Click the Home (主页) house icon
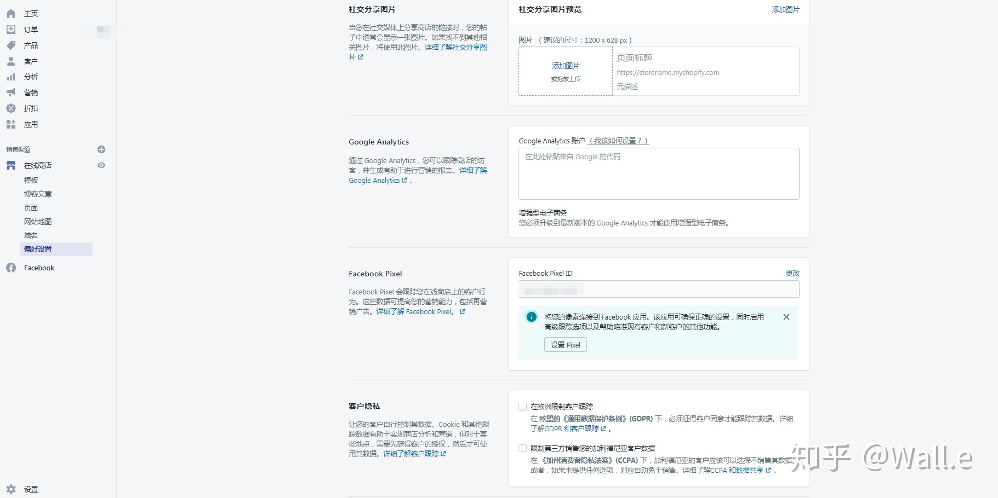 [x=11, y=14]
